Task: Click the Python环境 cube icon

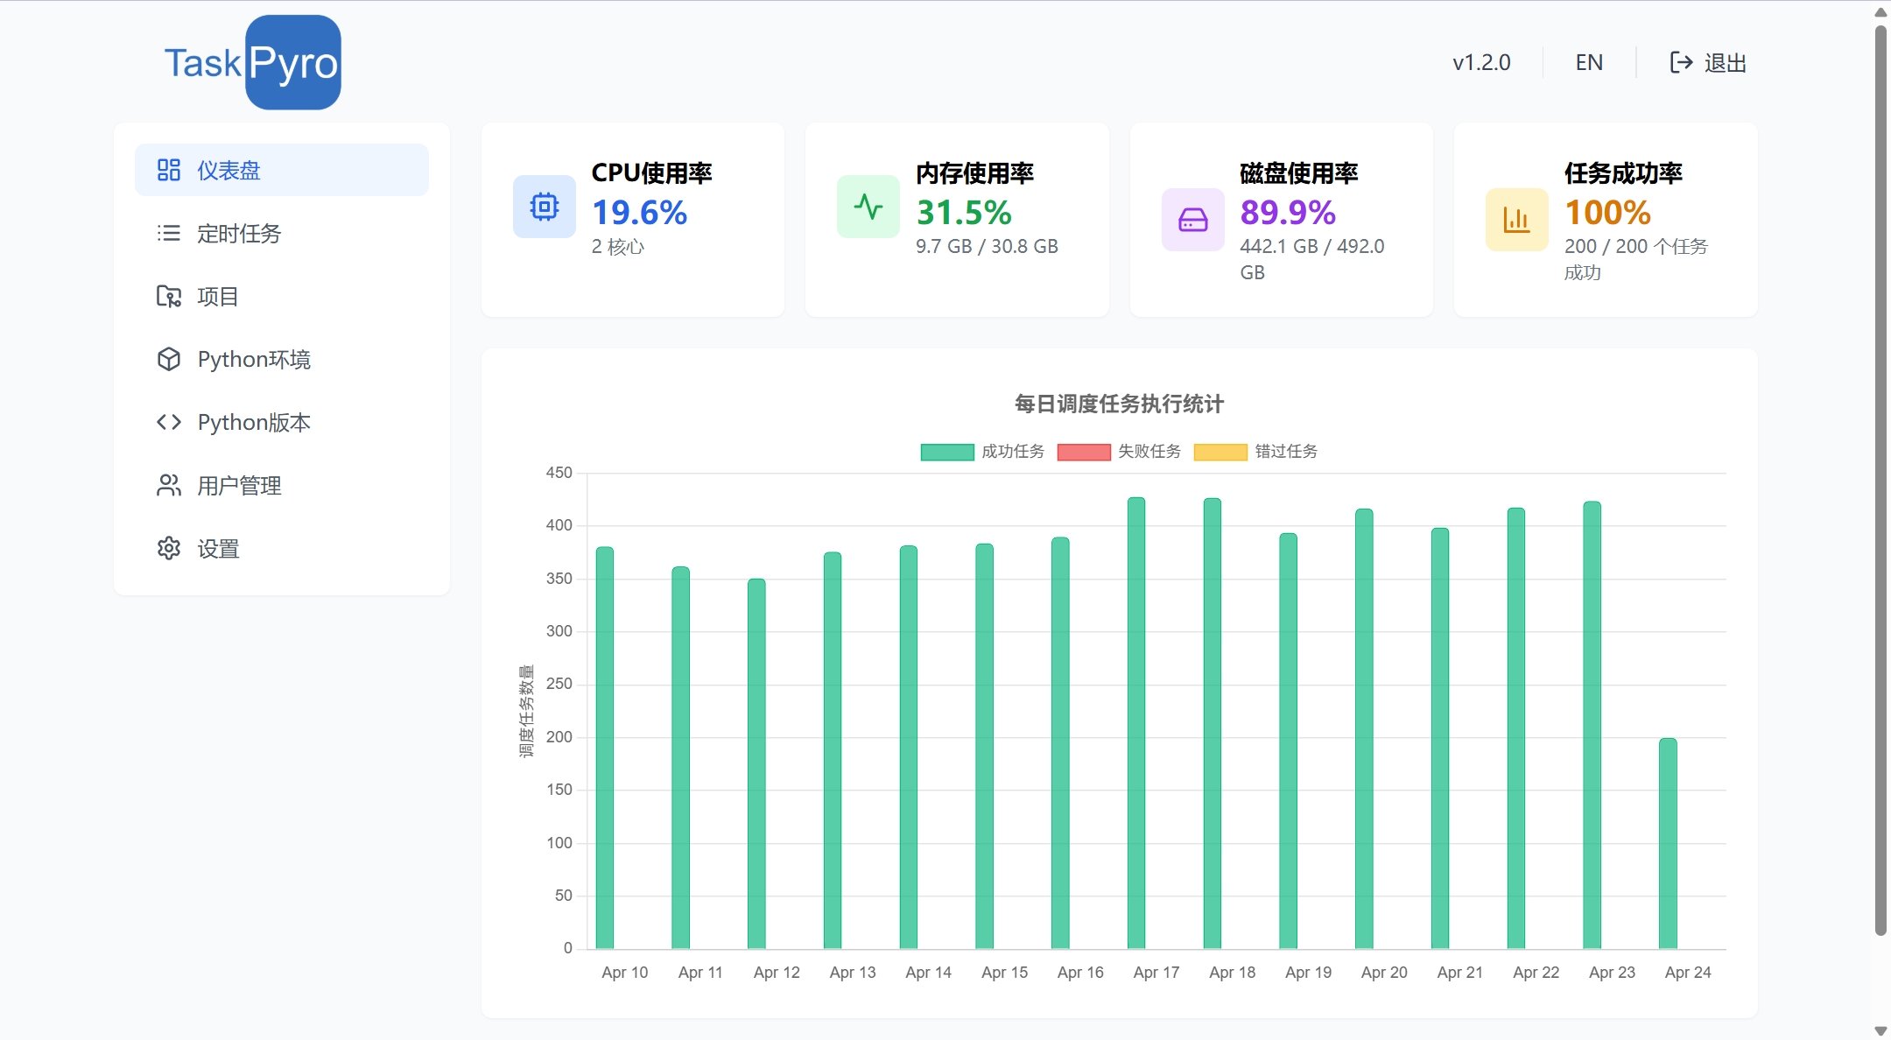Action: click(x=168, y=359)
